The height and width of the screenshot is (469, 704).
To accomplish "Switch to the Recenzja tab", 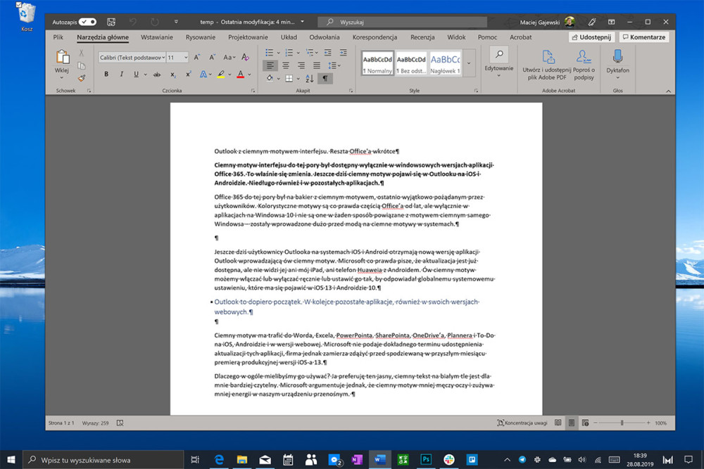I will coord(422,37).
